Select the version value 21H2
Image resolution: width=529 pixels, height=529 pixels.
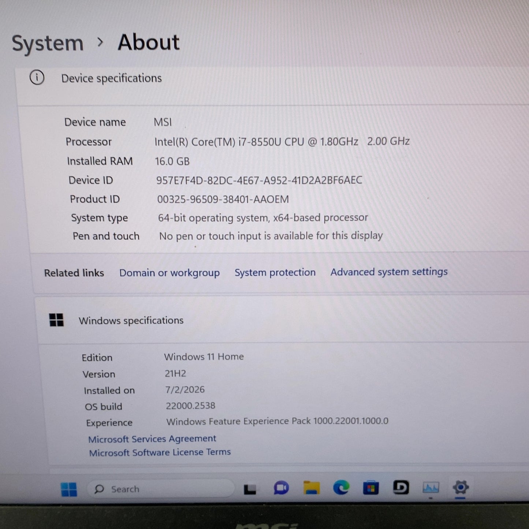pos(175,373)
